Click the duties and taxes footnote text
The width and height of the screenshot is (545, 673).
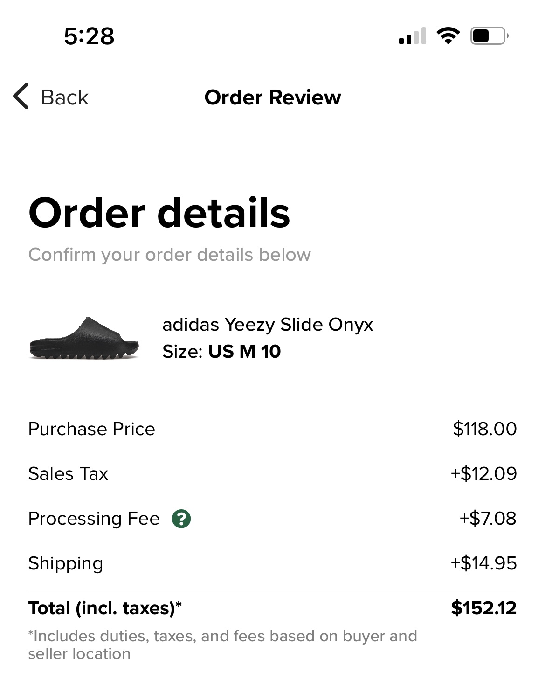coord(222,645)
